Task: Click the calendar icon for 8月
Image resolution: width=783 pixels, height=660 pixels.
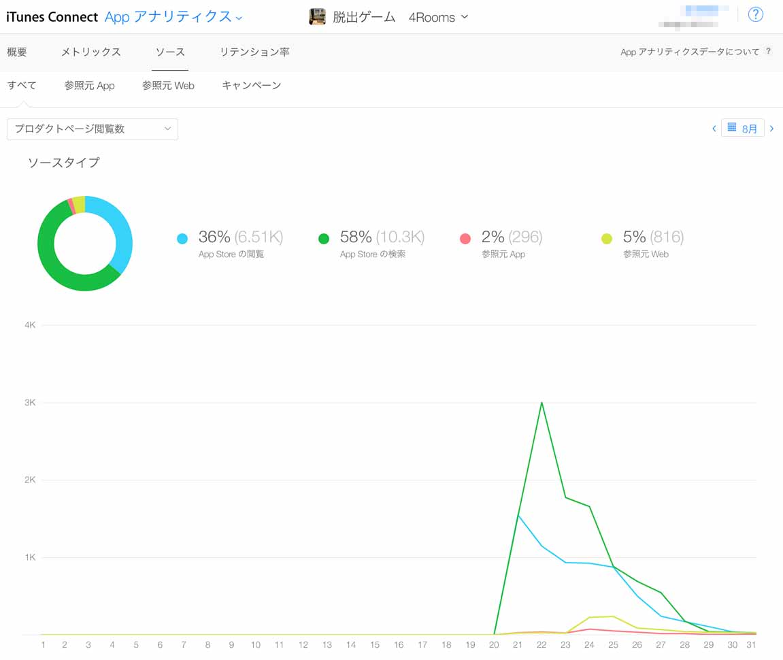Action: [732, 127]
